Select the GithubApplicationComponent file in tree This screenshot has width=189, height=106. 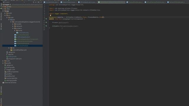[x=28, y=39]
